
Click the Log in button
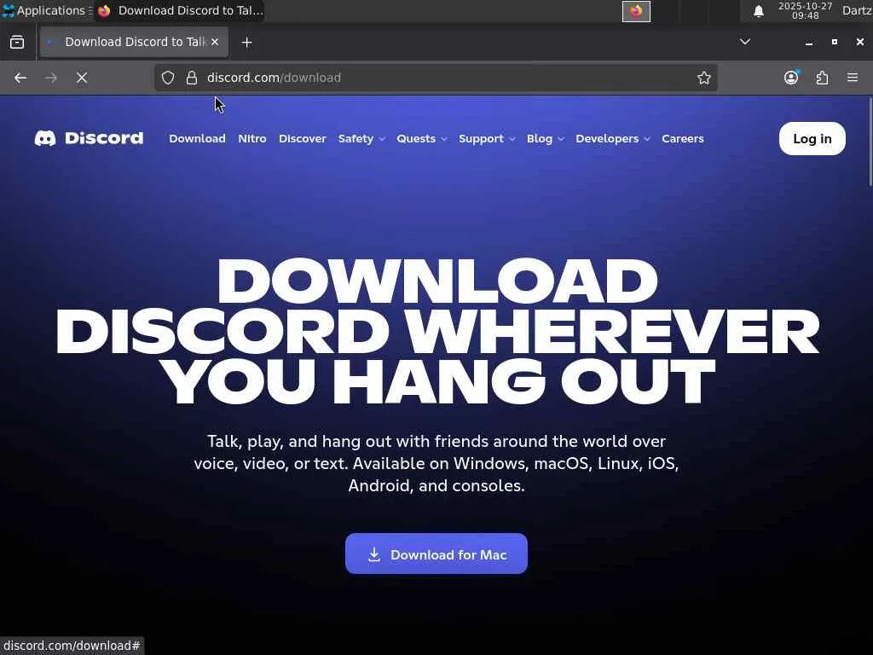(x=812, y=139)
